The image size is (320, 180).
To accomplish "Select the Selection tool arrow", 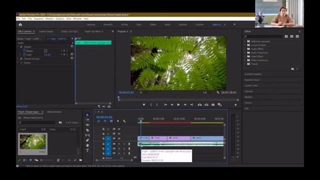I will pos(87,115).
